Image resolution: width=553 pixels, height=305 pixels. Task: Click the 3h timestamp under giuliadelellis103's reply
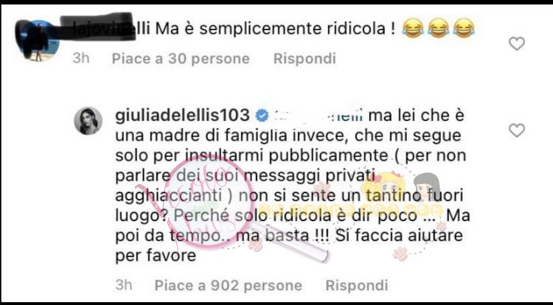pos(124,285)
